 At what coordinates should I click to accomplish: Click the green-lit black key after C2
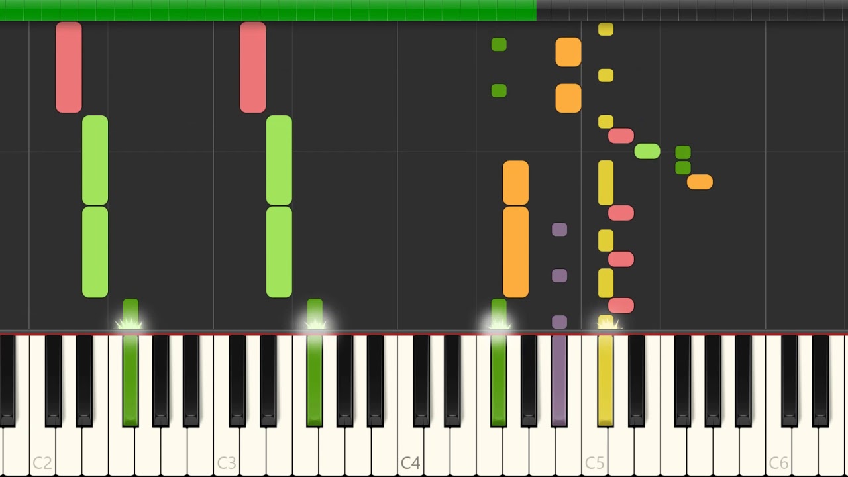131,380
